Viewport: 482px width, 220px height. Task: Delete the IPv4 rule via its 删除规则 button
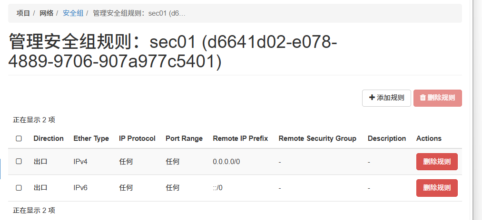(437, 162)
